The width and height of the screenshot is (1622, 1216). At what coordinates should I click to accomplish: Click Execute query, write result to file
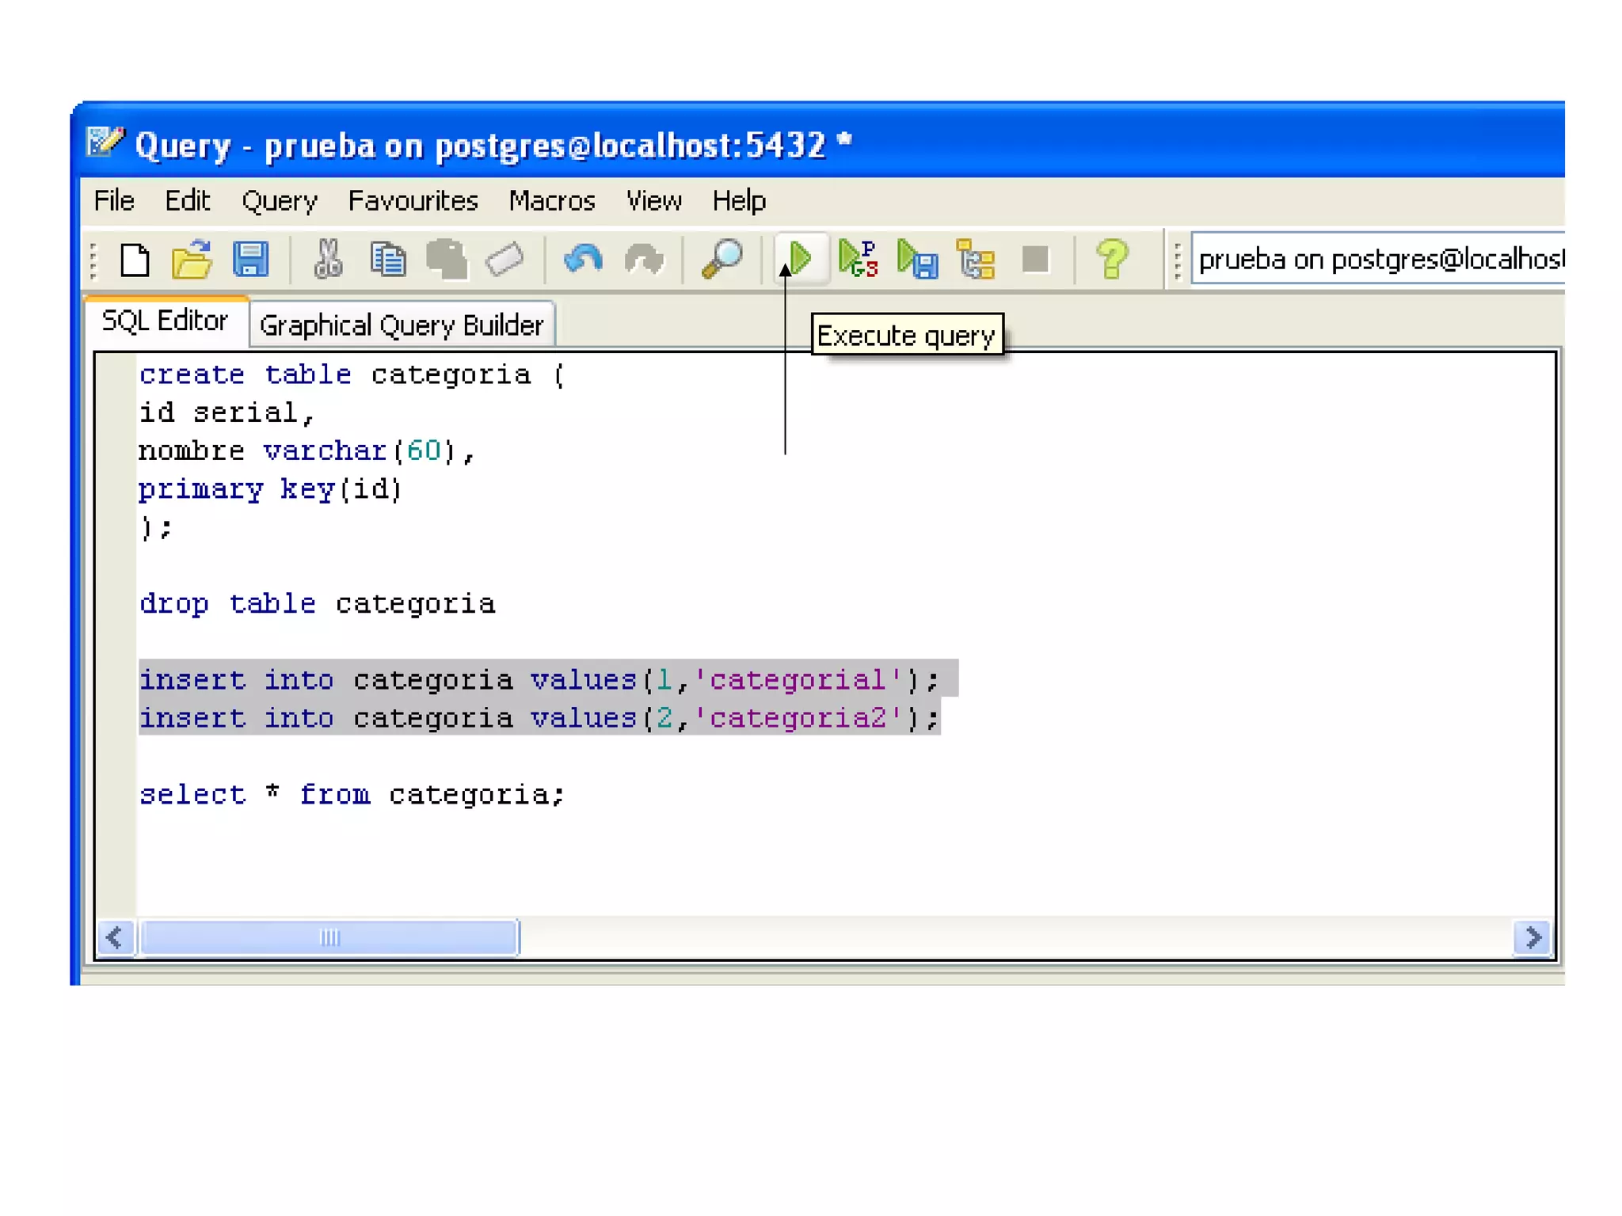917,260
